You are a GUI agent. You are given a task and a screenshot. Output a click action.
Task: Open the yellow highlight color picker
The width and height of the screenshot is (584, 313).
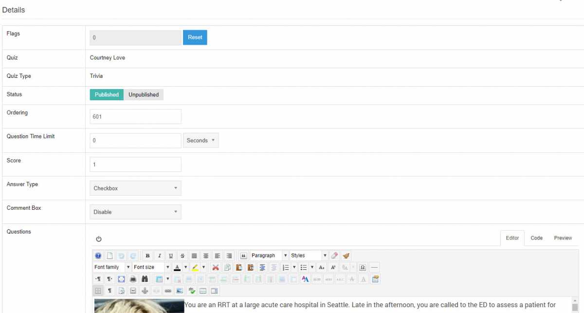[203, 267]
